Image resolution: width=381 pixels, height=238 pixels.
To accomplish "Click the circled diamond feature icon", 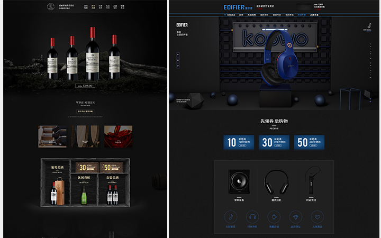I will [x=295, y=217].
